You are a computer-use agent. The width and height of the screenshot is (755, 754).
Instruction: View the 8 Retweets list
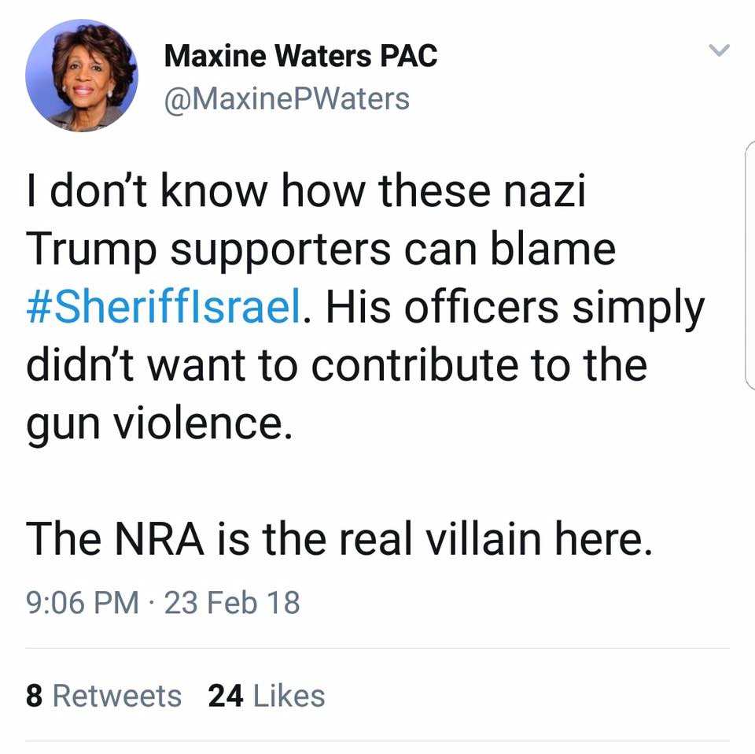tap(104, 697)
